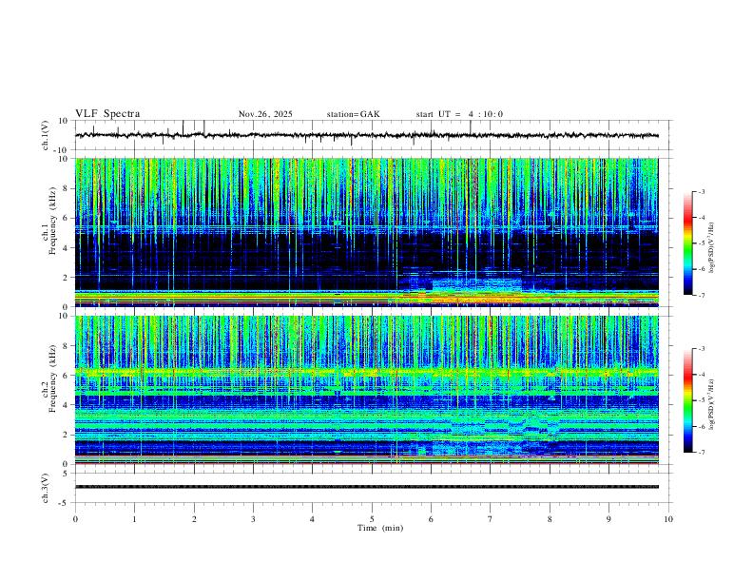Click time axis tick label '3'
This screenshot has height=582, width=753.
253,519
